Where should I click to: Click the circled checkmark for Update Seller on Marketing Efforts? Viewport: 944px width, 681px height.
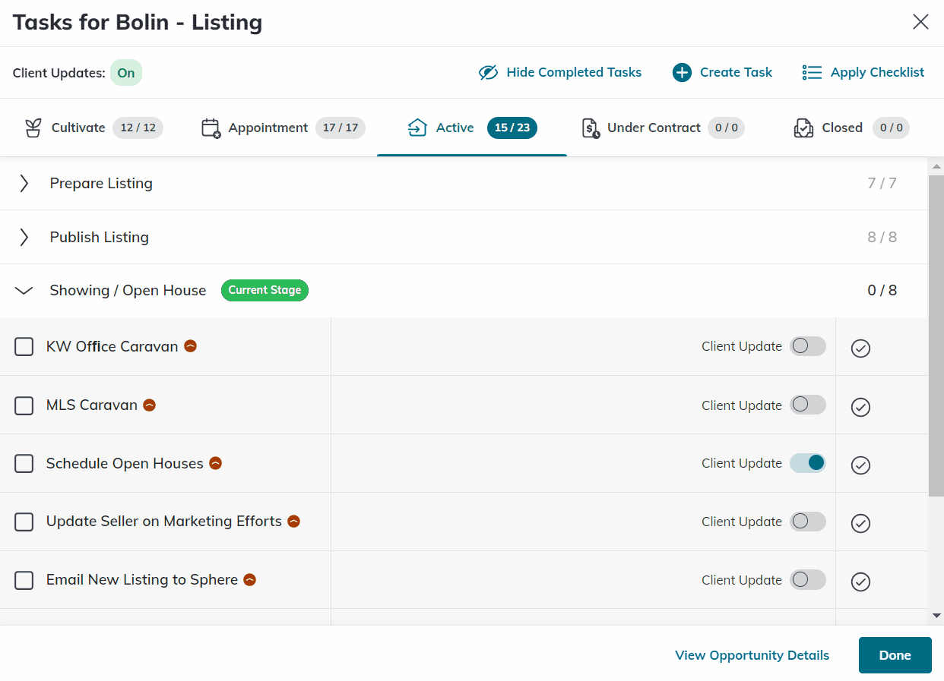click(x=860, y=523)
